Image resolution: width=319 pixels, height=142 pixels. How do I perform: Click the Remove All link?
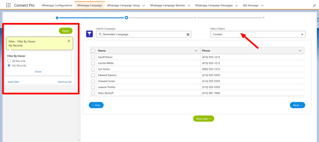click(x=65, y=82)
